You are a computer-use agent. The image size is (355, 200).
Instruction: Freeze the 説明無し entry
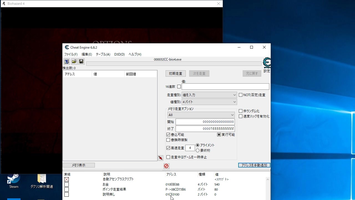(x=67, y=194)
